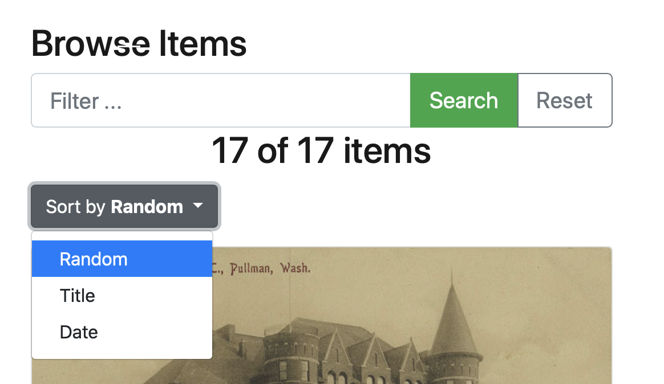Open the highlighted Random sort option
The width and height of the screenshot is (664, 384).
[93, 259]
